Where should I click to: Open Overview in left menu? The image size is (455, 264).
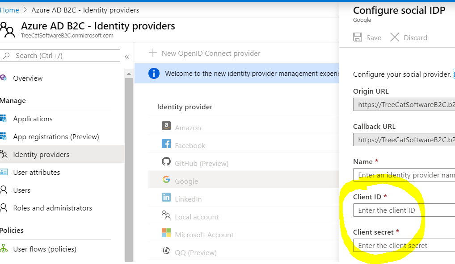point(28,78)
